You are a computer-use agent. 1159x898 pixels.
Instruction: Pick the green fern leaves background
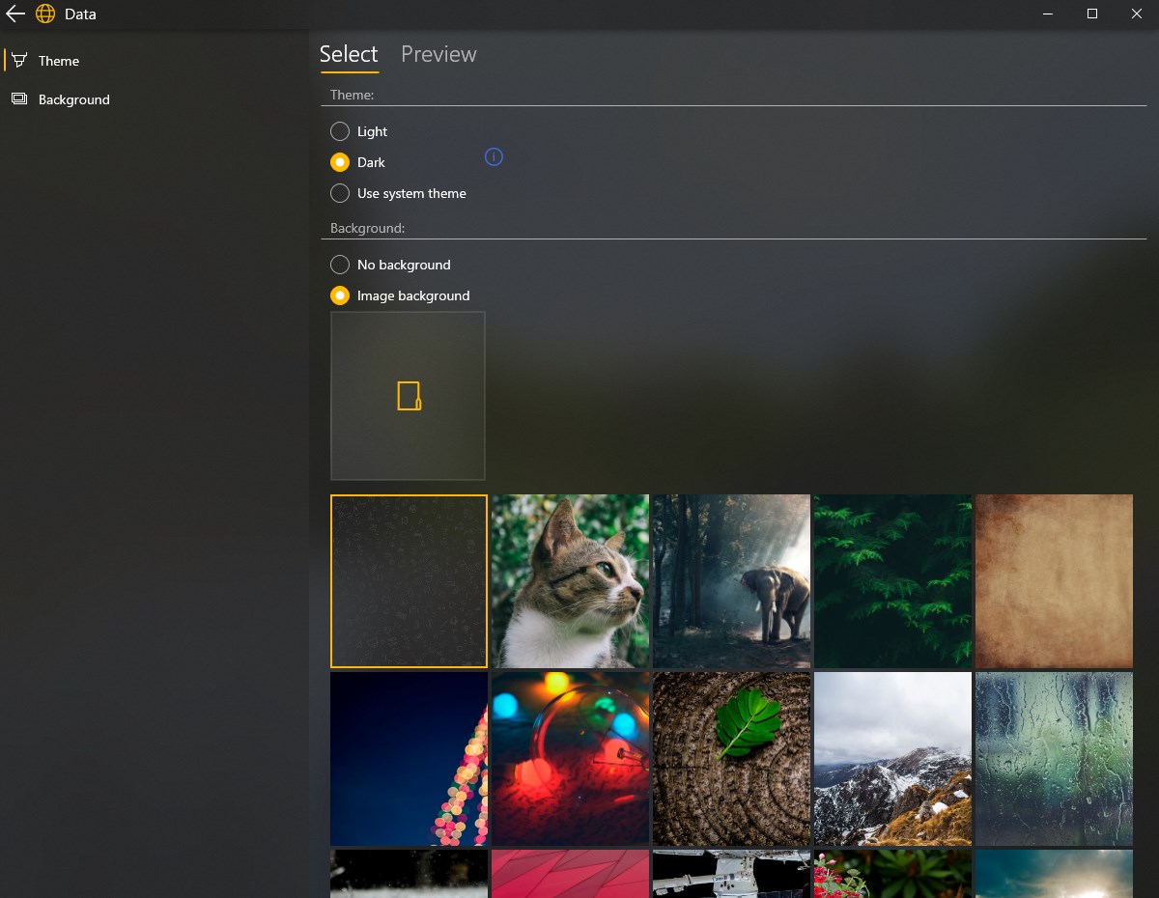[892, 581]
